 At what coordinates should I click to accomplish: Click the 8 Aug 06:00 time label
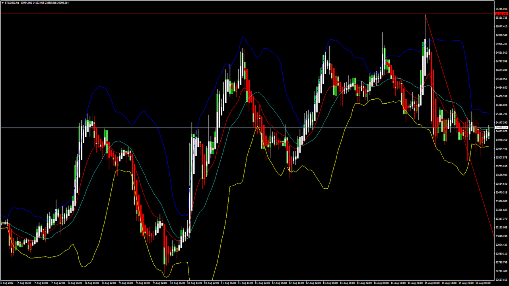[x=76, y=283]
